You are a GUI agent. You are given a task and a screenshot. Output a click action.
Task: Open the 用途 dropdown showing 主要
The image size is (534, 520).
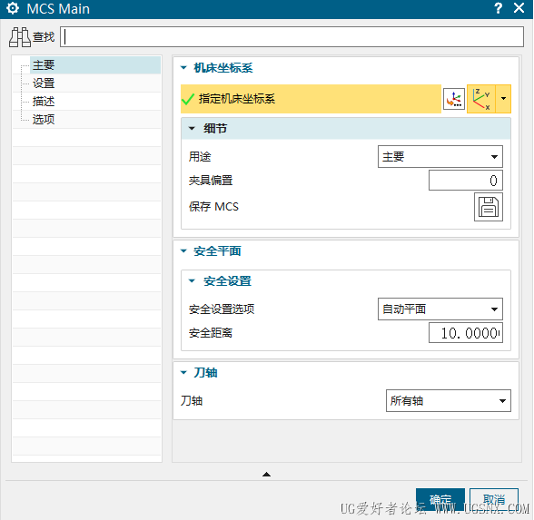coord(440,156)
